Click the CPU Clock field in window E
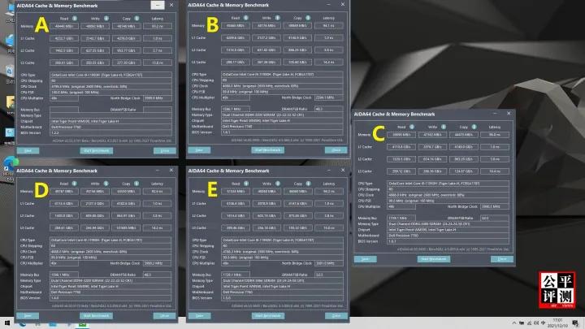This screenshot has height=329, width=585. (283, 251)
